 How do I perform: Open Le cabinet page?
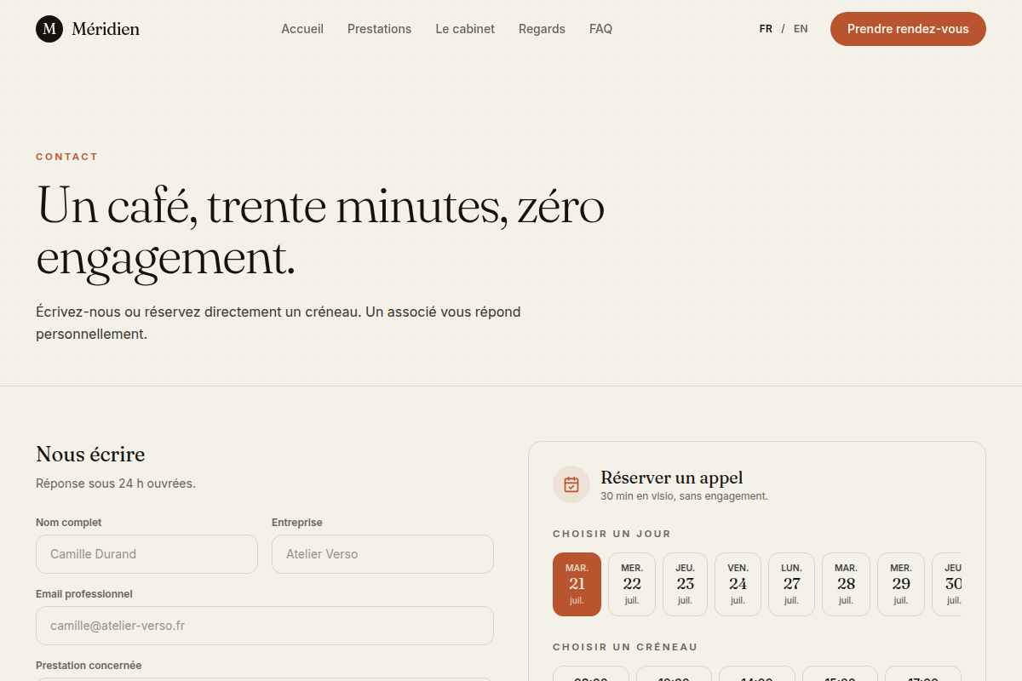465,29
